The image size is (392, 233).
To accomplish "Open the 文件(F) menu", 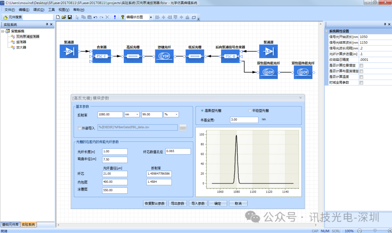I will [x=9, y=10].
